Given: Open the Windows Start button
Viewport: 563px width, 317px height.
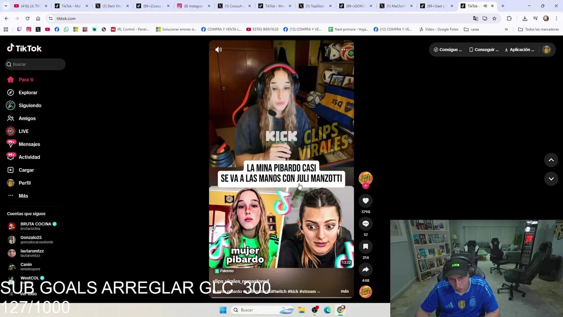Looking at the screenshot, I should 223,310.
